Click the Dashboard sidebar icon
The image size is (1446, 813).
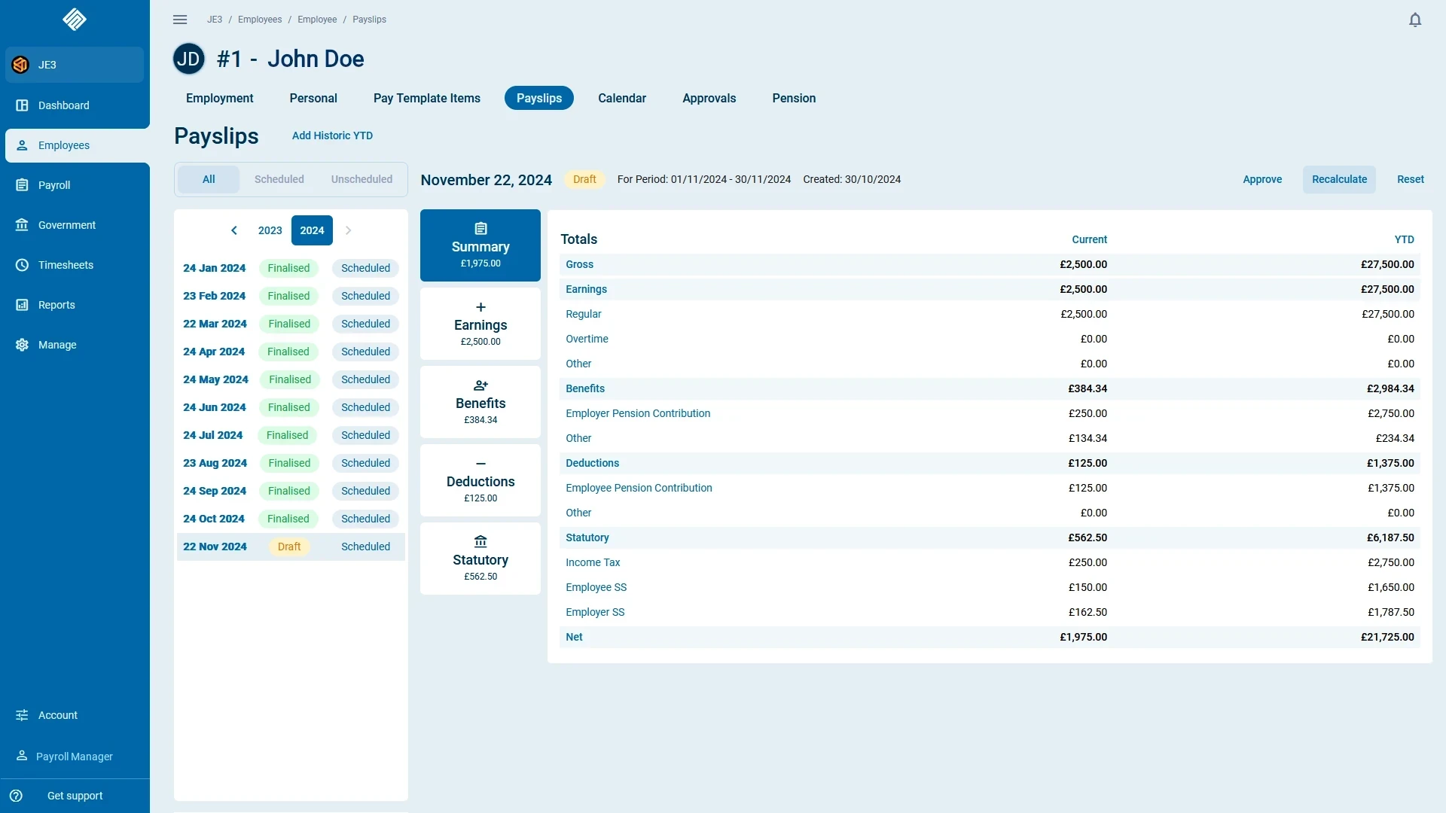22,105
